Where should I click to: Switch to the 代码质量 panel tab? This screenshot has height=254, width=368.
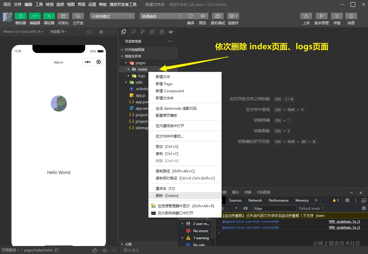click(x=264, y=192)
